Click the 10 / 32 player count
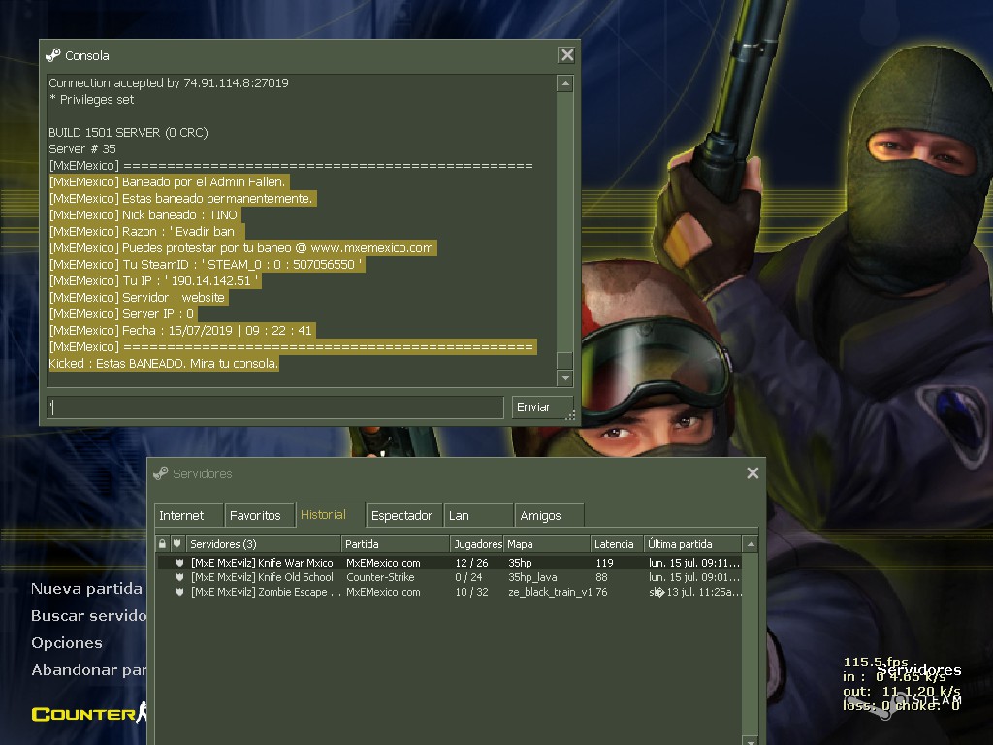 point(472,592)
